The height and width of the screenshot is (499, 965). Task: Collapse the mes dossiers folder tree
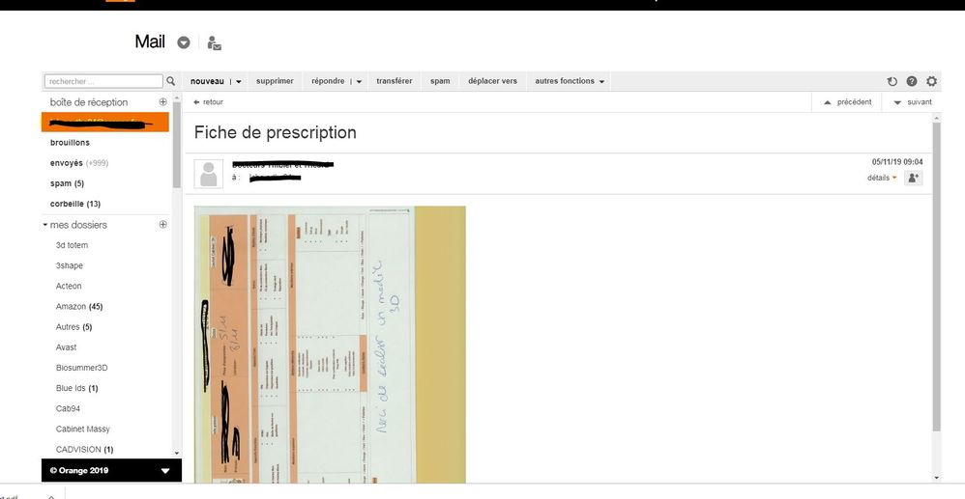coord(45,225)
